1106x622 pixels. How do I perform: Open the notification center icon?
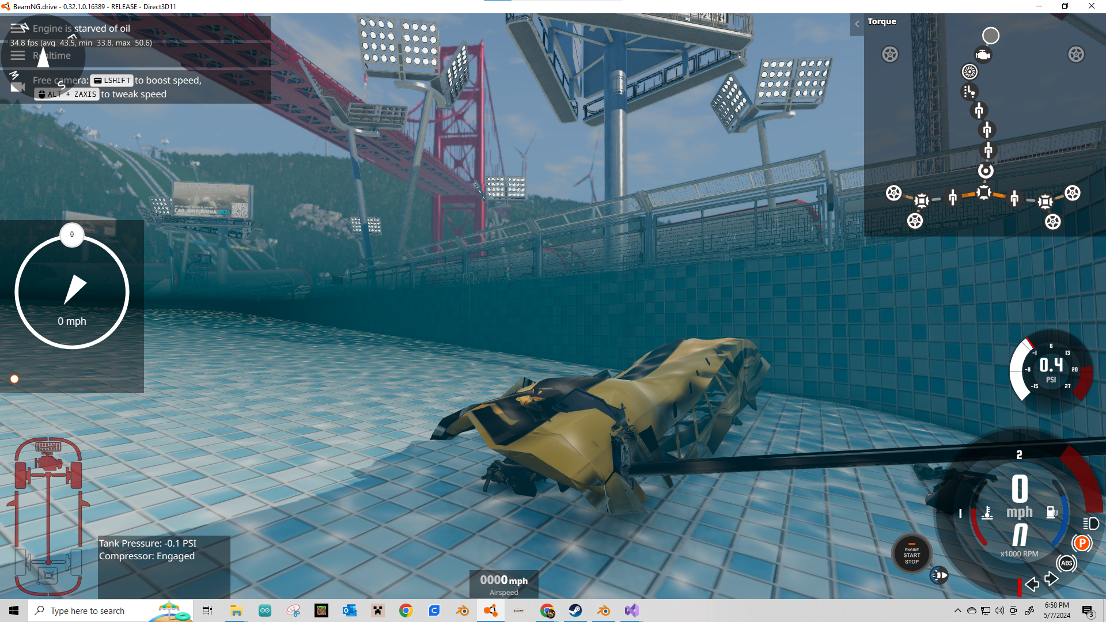(x=1088, y=611)
